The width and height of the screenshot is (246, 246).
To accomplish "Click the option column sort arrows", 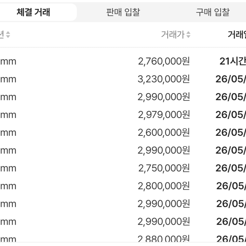I will click(8, 35).
